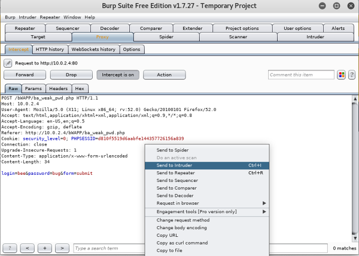Choose Send to Comparer
This screenshot has width=359, height=256.
pyautogui.click(x=207, y=188)
